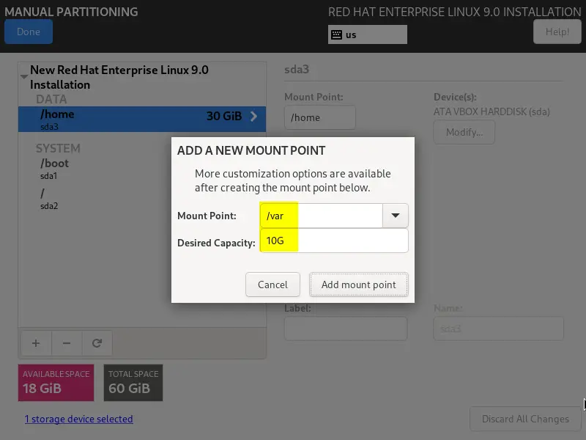This screenshot has width=586, height=440.
Task: Select the /home sda3 partition row
Action: [x=142, y=119]
